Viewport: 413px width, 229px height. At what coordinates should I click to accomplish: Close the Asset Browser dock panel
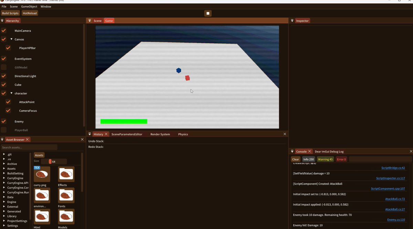(x=82, y=139)
